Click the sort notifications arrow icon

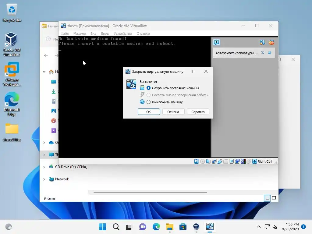pyautogui.click(x=262, y=42)
